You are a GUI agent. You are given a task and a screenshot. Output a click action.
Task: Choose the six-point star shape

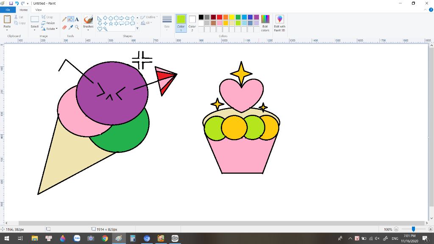click(116, 23)
